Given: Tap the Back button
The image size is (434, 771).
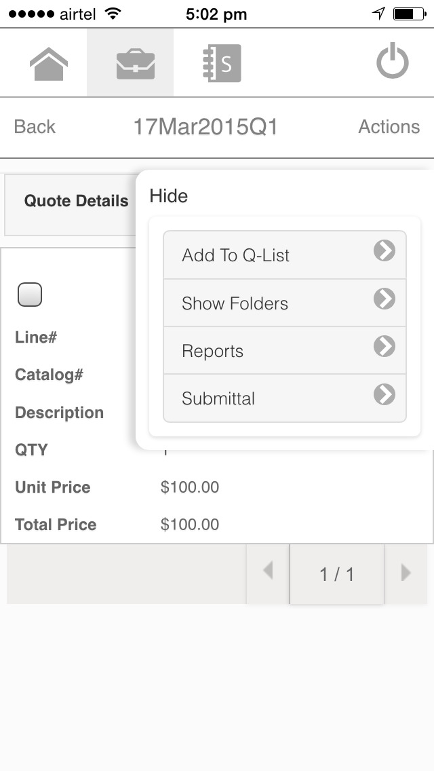Looking at the screenshot, I should point(35,127).
